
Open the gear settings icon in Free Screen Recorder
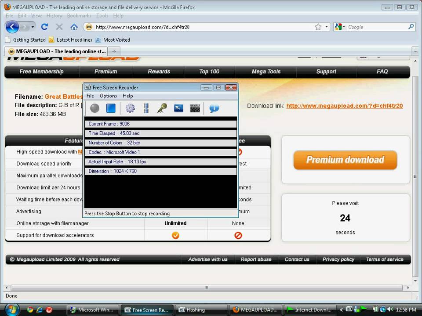click(130, 108)
